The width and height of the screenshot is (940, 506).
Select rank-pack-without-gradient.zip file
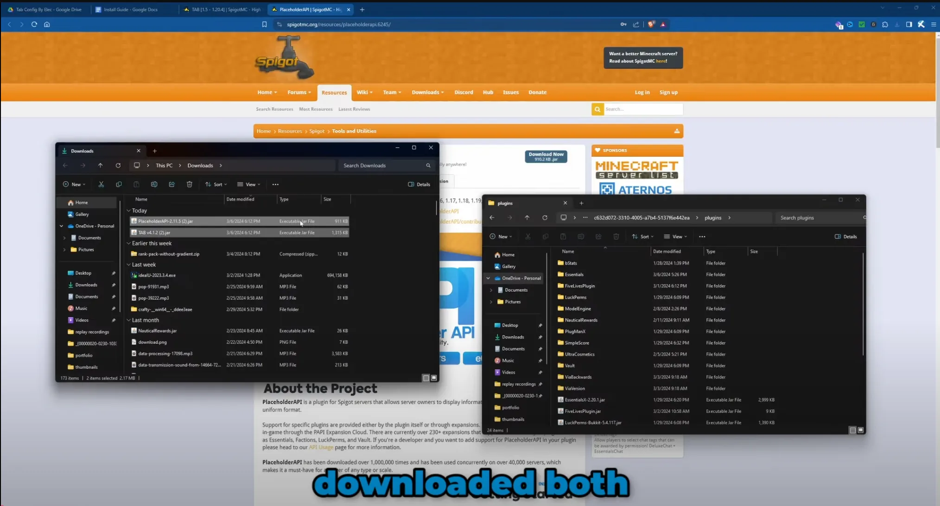239,254
